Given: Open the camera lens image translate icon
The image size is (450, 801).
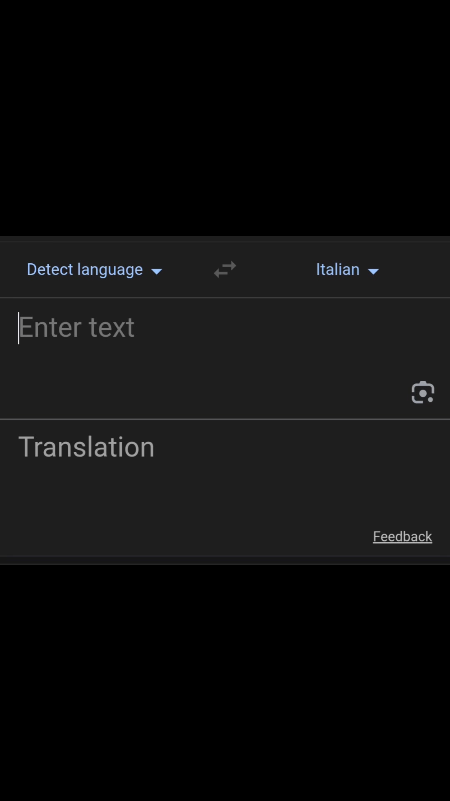Looking at the screenshot, I should click(x=422, y=392).
